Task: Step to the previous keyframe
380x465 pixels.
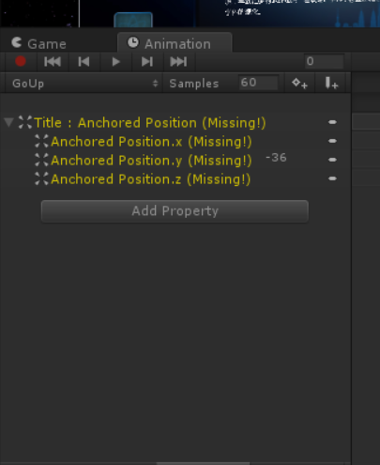Action: click(84, 61)
